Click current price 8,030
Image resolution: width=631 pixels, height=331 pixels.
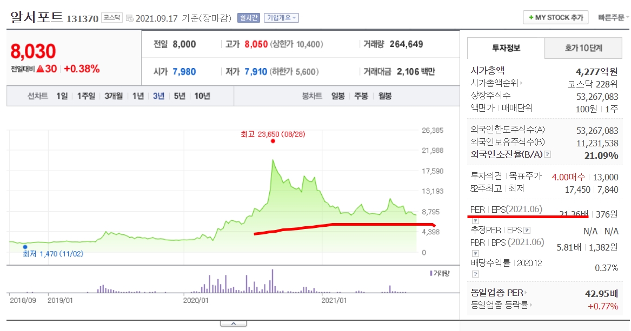pos(33,51)
